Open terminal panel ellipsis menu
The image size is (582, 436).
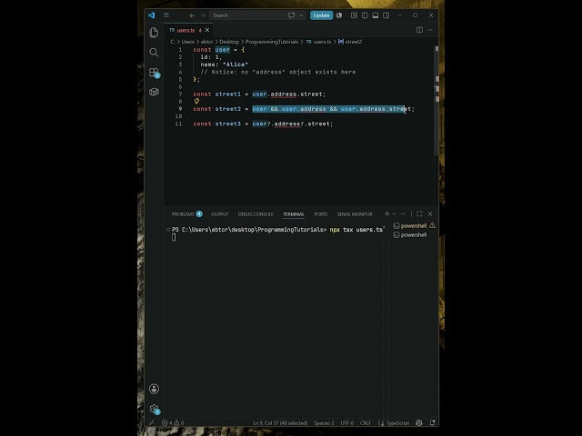(403, 213)
